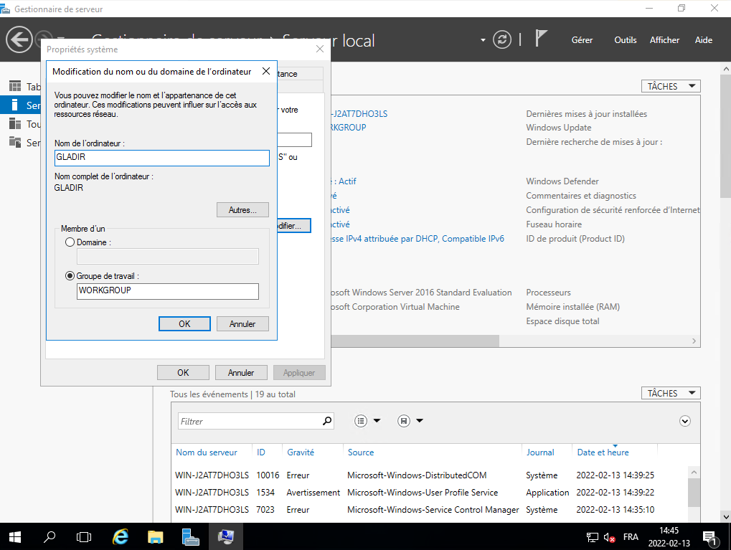
Task: Click Annuler in the computer name dialog
Action: [x=242, y=324]
